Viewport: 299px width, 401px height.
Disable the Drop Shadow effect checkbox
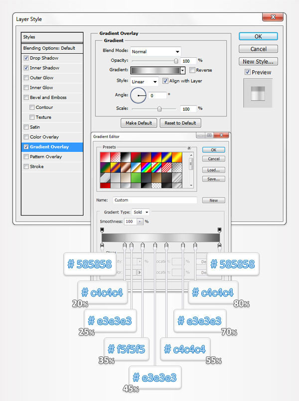26,58
